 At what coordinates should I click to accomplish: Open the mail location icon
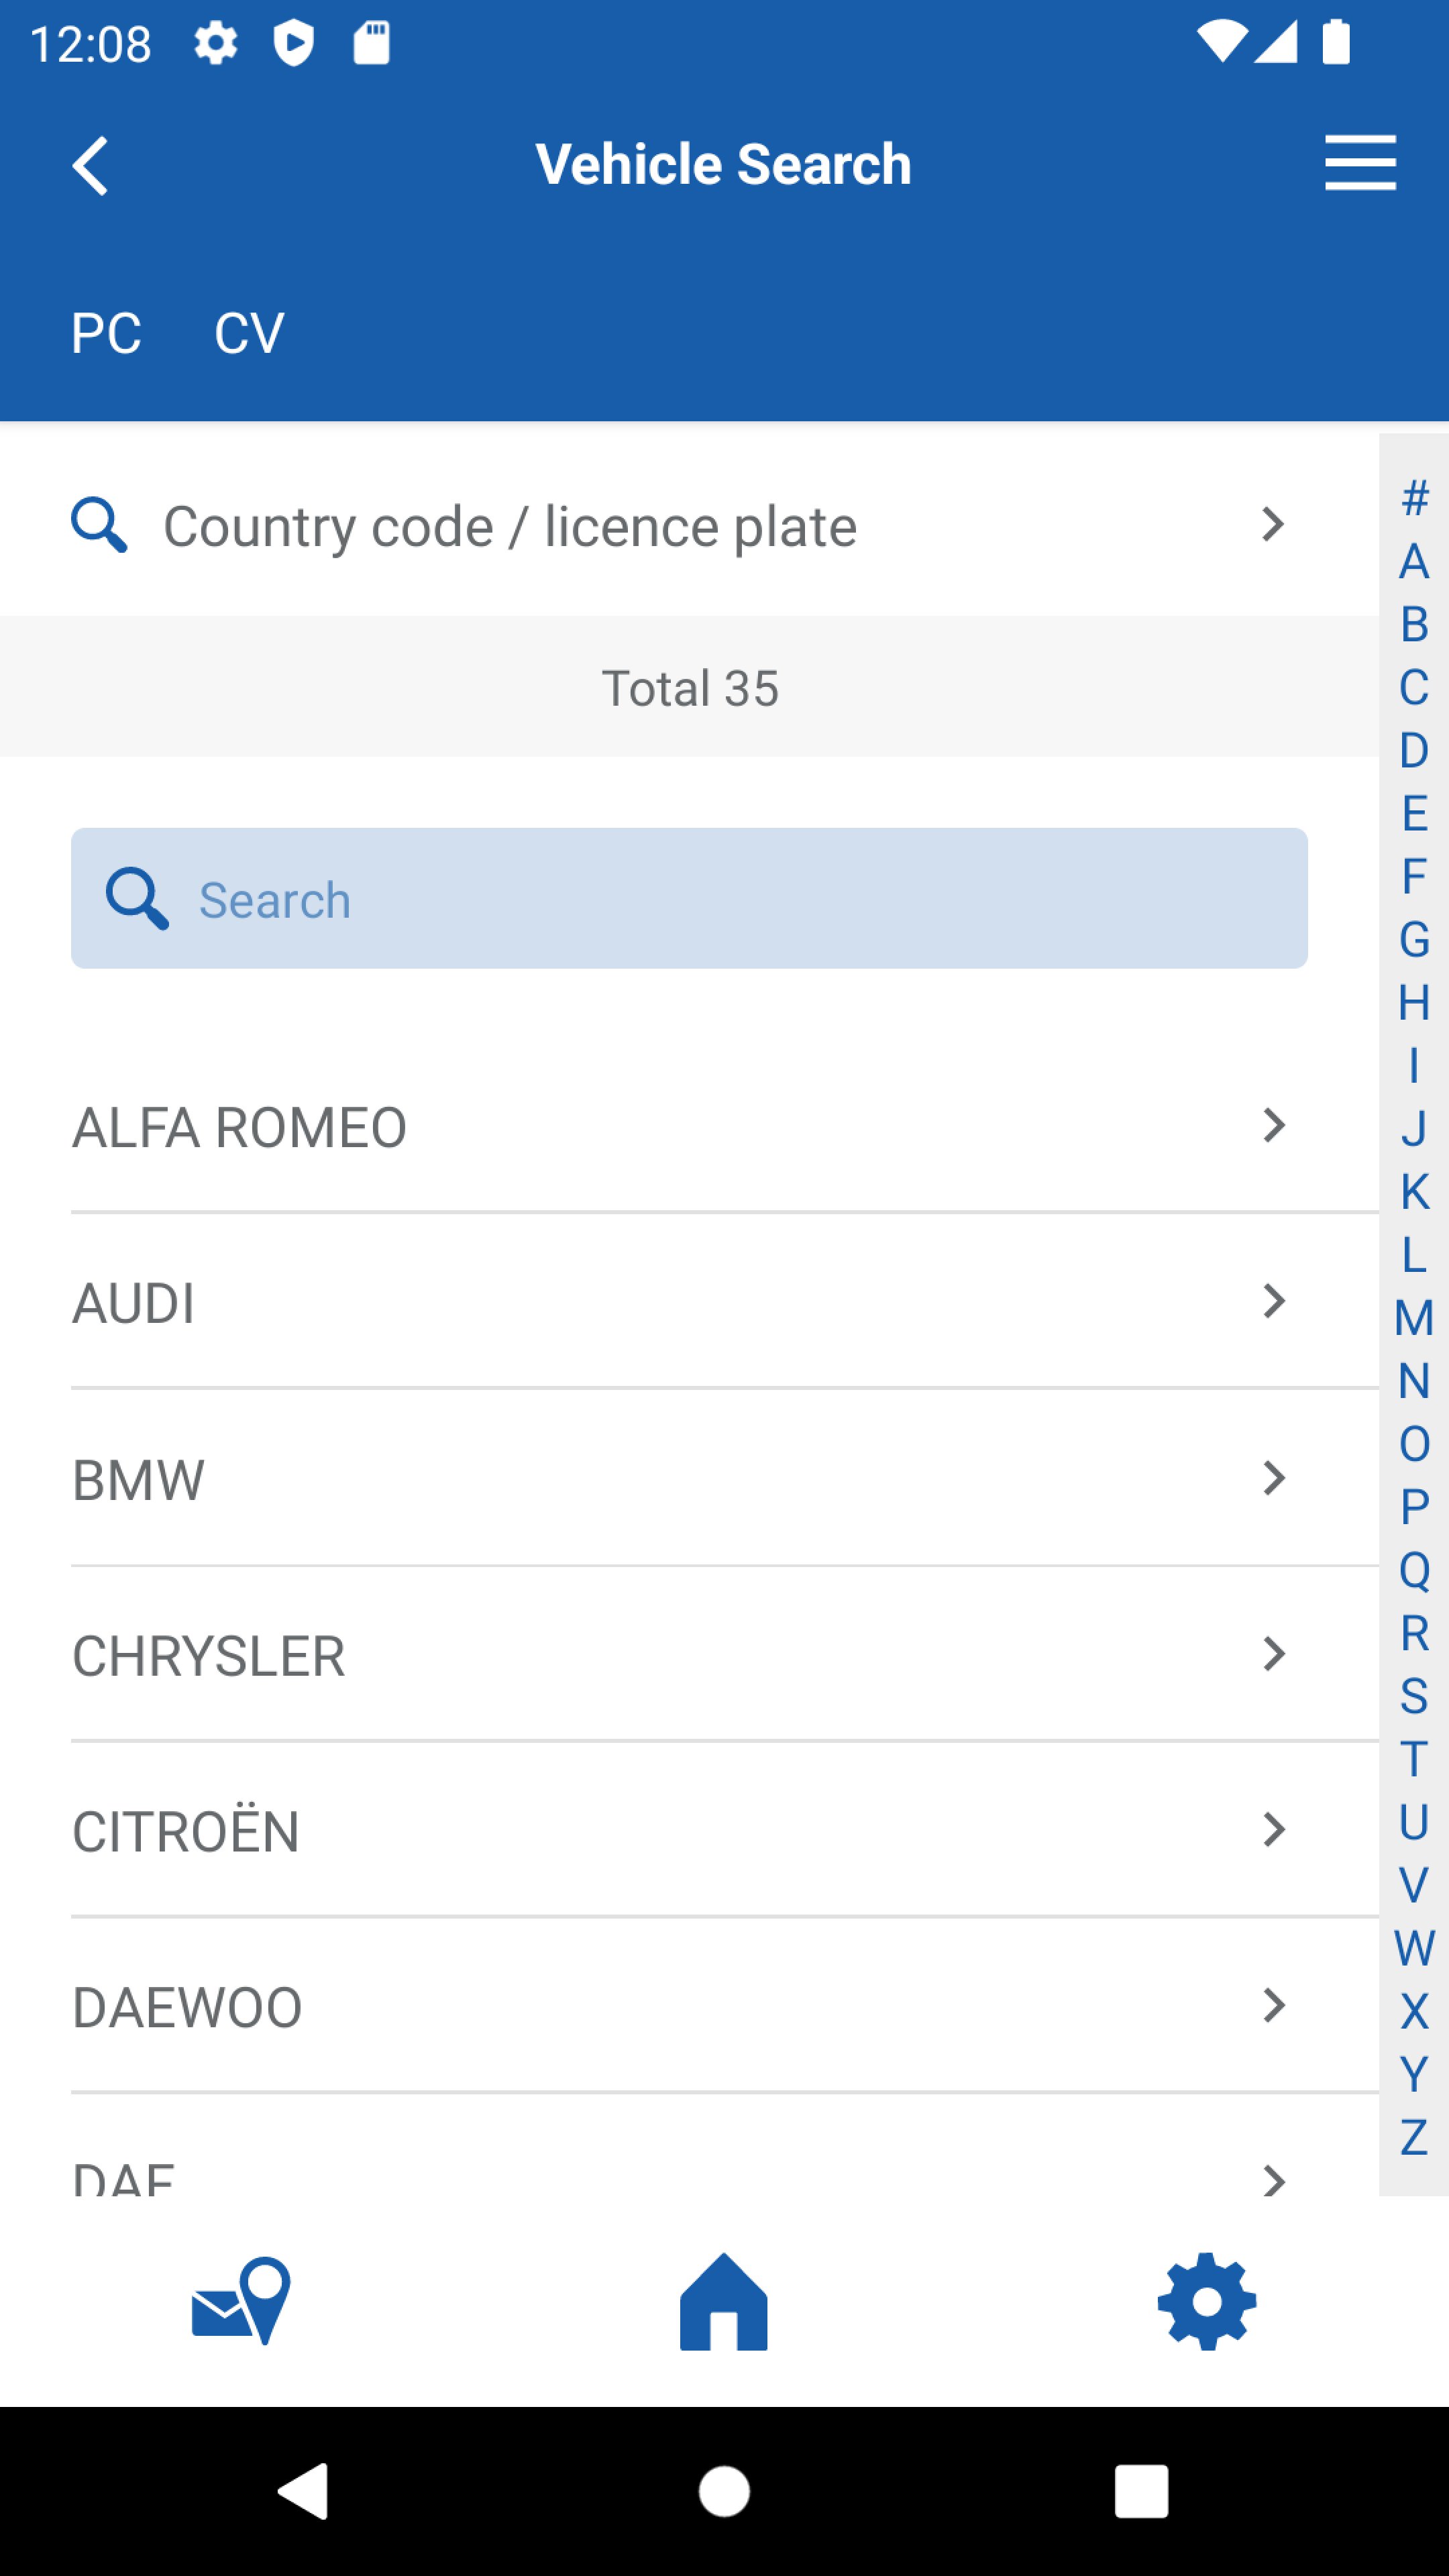[x=241, y=2300]
